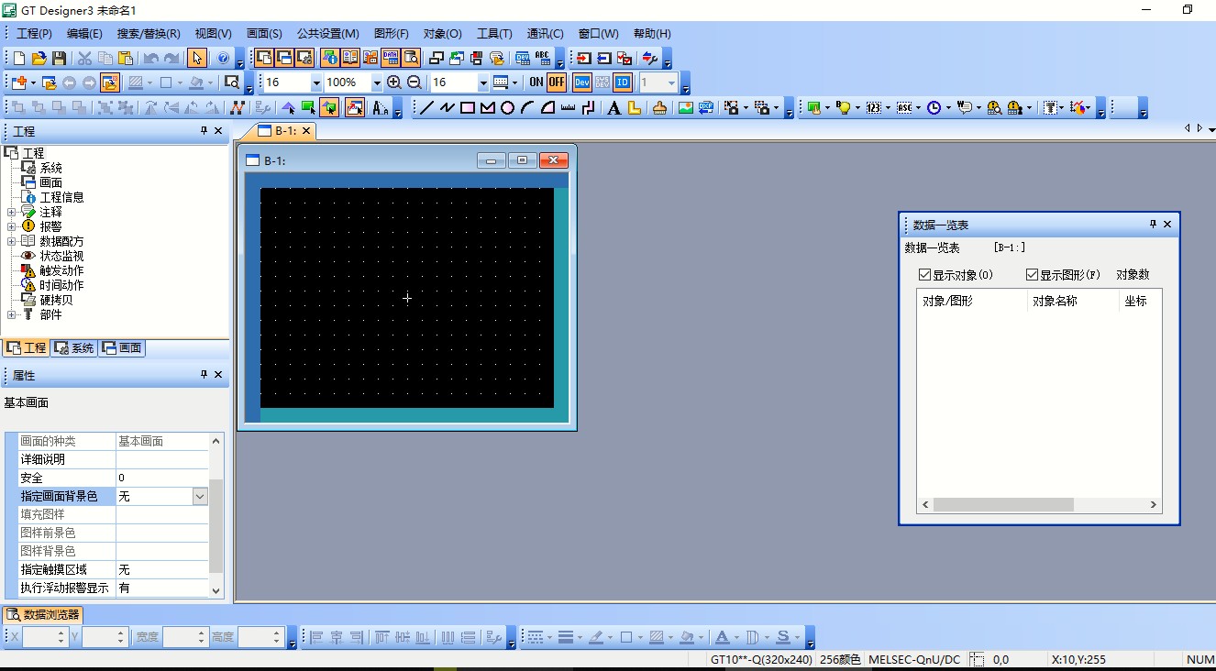The image size is (1216, 671).
Task: Toggle the OFF state display button
Action: tap(557, 82)
